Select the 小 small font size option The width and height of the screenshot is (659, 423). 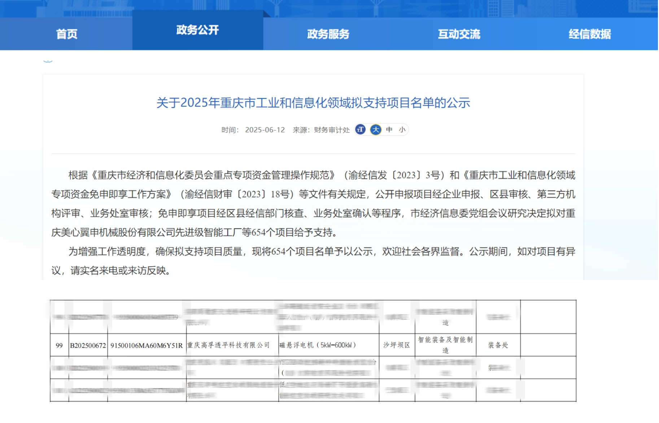click(401, 130)
